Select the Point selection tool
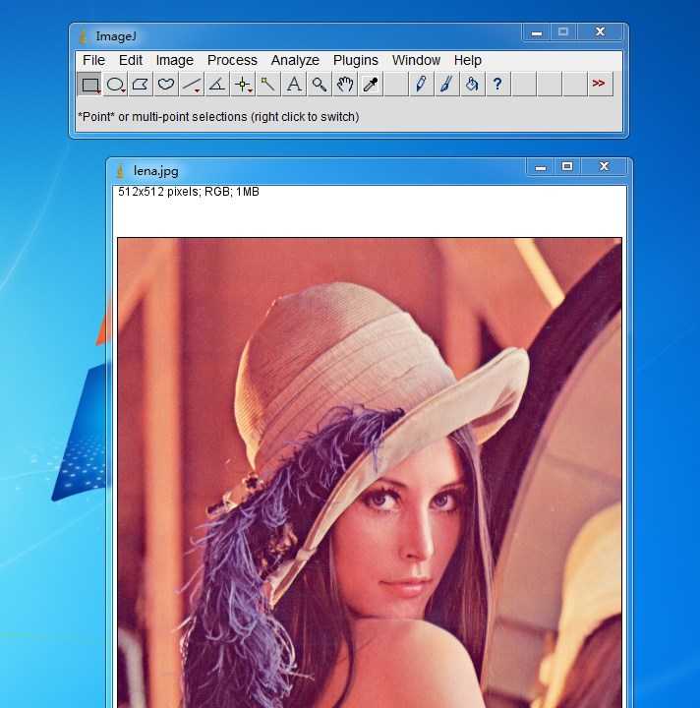Viewport: 700px width, 708px height. click(243, 84)
